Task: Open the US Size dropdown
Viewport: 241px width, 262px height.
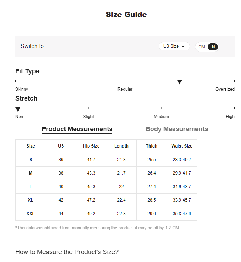Action: (174, 46)
